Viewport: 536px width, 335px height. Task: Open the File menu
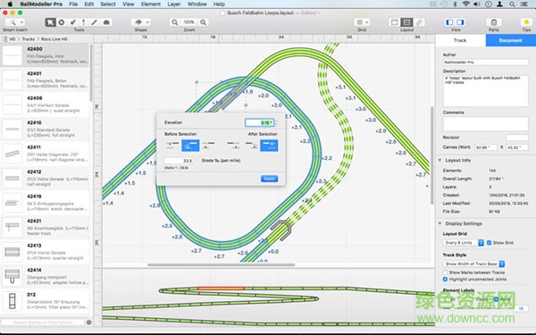(73, 4)
